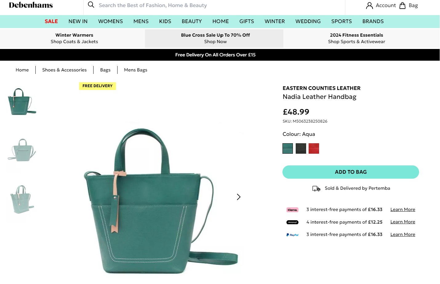Click the Debenhams logo
The height and width of the screenshot is (284, 440).
point(31,5)
